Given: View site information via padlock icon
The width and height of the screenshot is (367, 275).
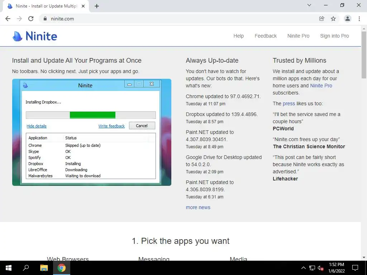Looking at the screenshot, I should pos(45,19).
